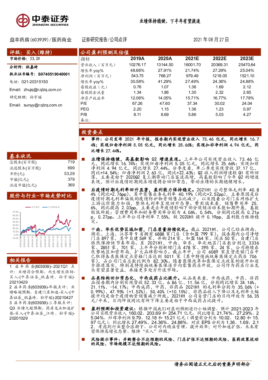
Task: Click the 指标 table header cell
Action: click(x=85, y=59)
